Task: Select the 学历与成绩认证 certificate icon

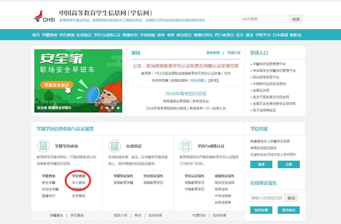Action: tap(186, 146)
